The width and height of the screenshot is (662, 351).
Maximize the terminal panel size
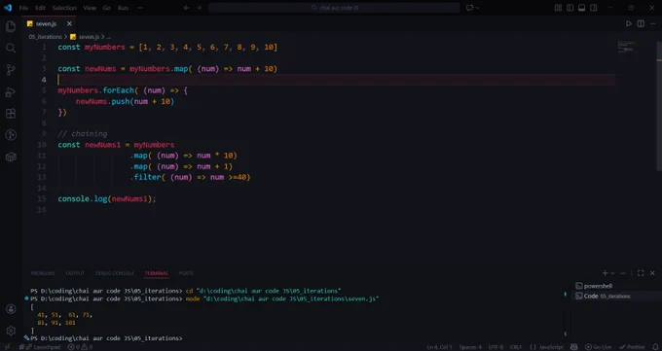tap(641, 273)
